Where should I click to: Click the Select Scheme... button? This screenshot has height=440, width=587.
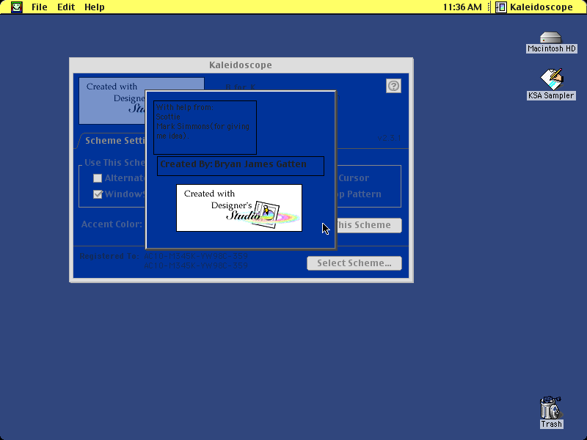[354, 263]
